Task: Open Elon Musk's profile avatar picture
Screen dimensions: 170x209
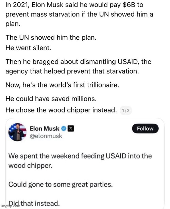Action: tap(17, 132)
